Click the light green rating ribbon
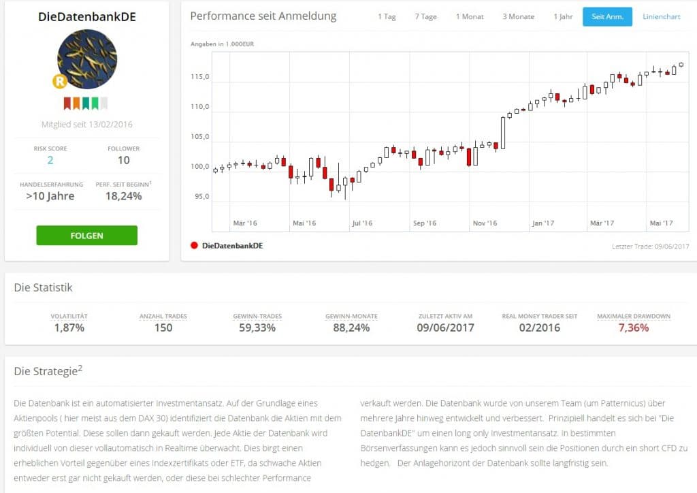 [95, 104]
